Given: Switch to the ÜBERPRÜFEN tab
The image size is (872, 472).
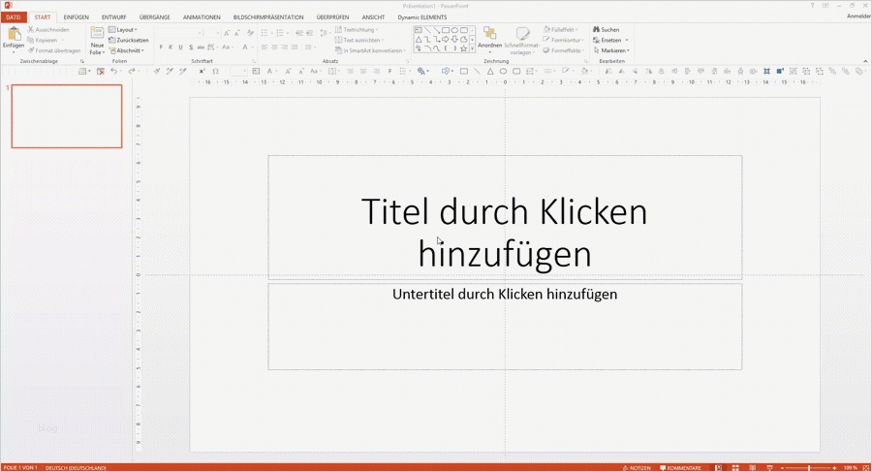Looking at the screenshot, I should [x=332, y=17].
